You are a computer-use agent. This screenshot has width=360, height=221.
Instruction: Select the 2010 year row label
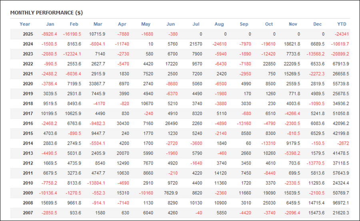(x=28, y=183)
